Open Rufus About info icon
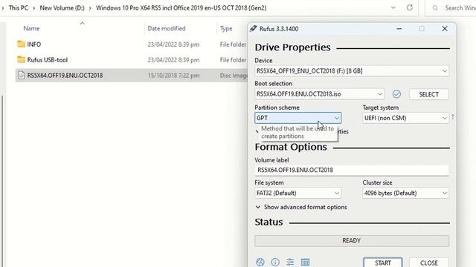 point(275,262)
